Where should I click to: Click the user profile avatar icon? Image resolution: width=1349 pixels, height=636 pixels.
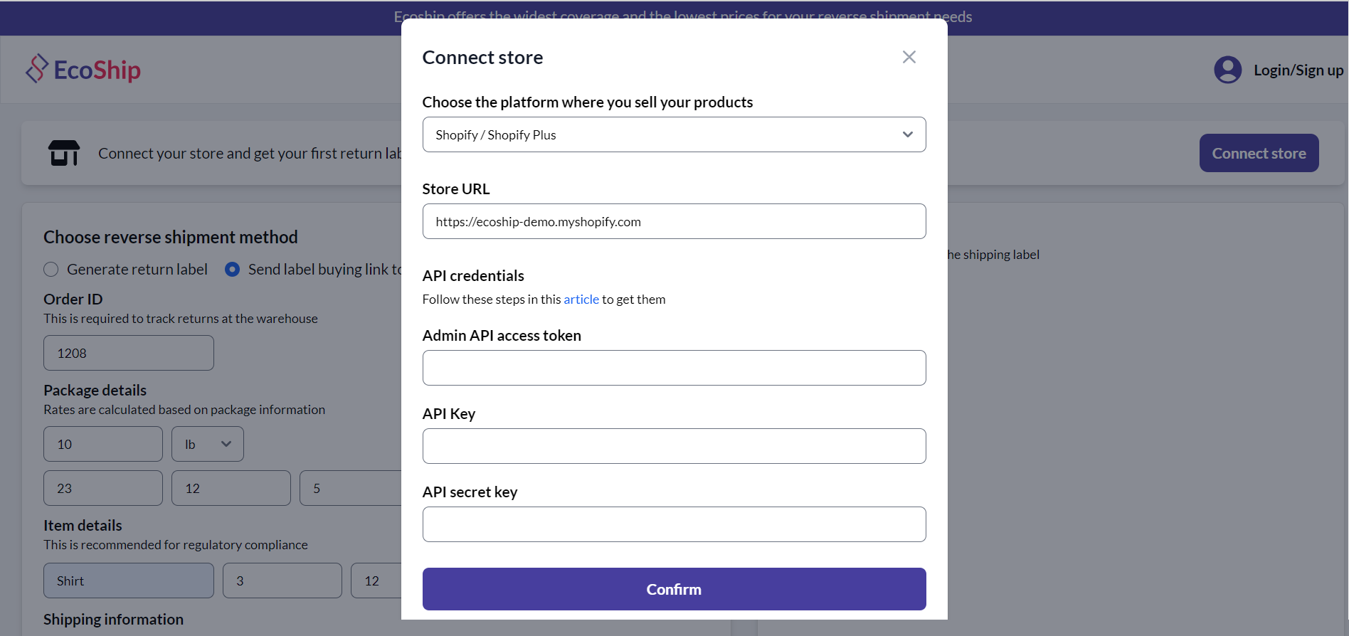(x=1227, y=70)
